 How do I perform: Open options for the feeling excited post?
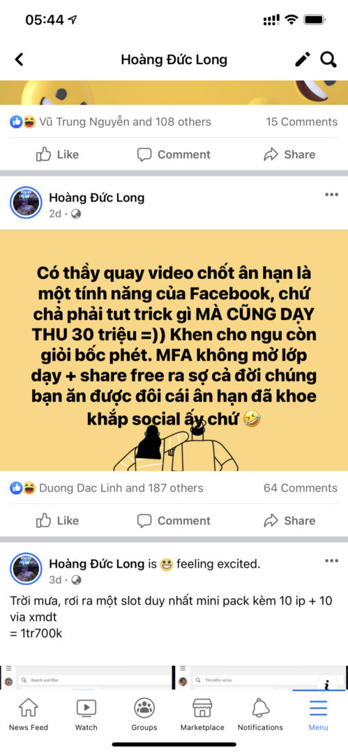(332, 561)
